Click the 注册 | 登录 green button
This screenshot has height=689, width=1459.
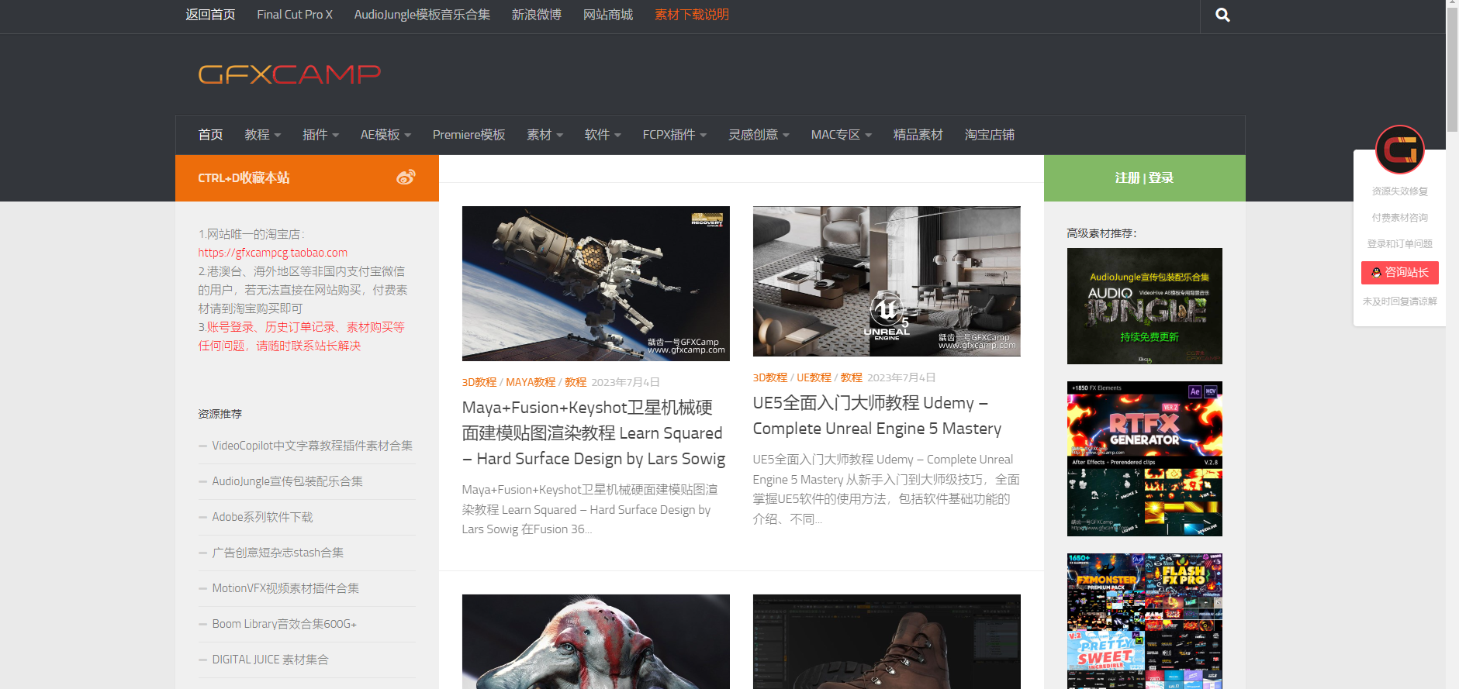tap(1145, 178)
